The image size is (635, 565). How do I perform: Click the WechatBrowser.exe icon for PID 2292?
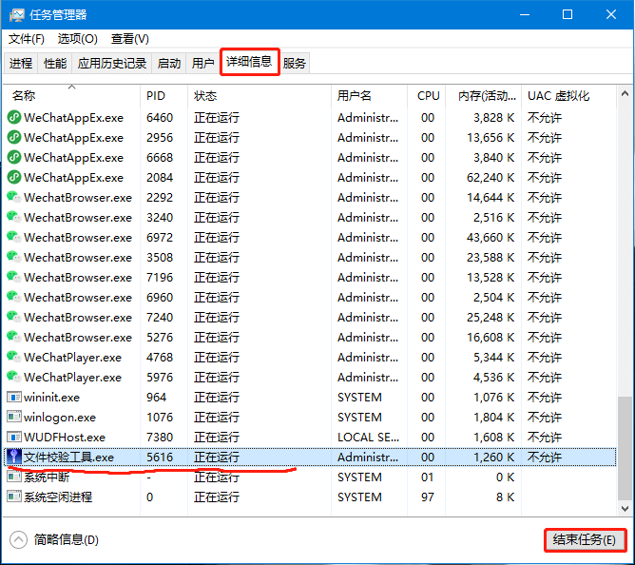point(14,198)
